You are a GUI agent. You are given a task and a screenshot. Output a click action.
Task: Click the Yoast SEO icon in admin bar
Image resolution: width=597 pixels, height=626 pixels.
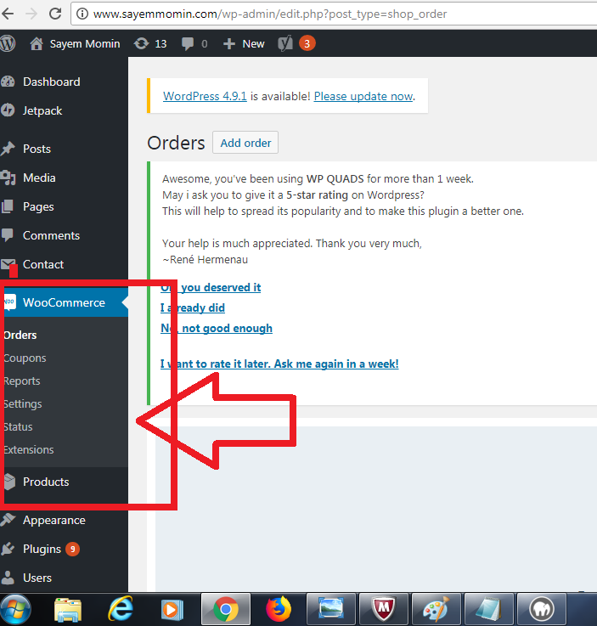click(285, 43)
